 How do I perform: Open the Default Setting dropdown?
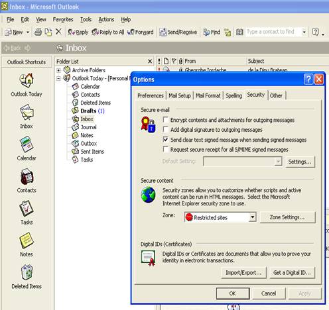pyautogui.click(x=278, y=162)
